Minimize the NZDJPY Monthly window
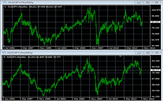 tap(139, 53)
